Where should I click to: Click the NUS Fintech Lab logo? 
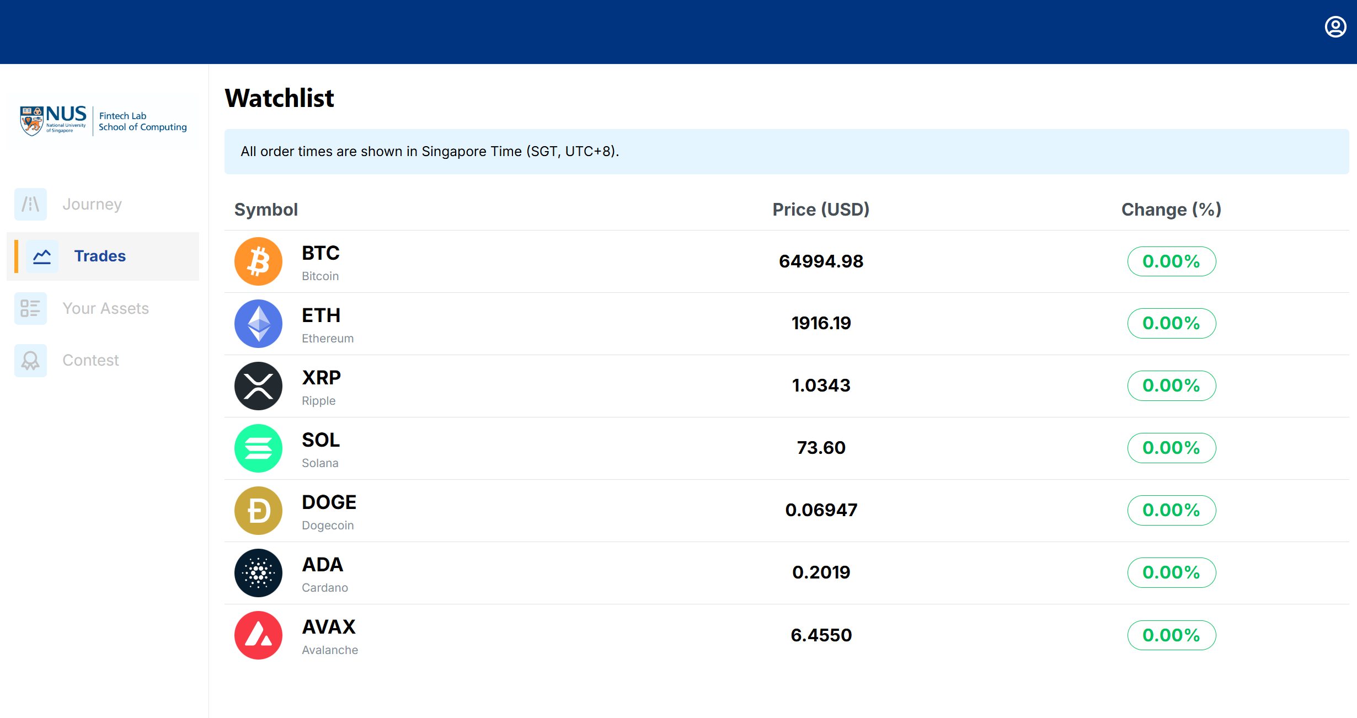point(103,120)
